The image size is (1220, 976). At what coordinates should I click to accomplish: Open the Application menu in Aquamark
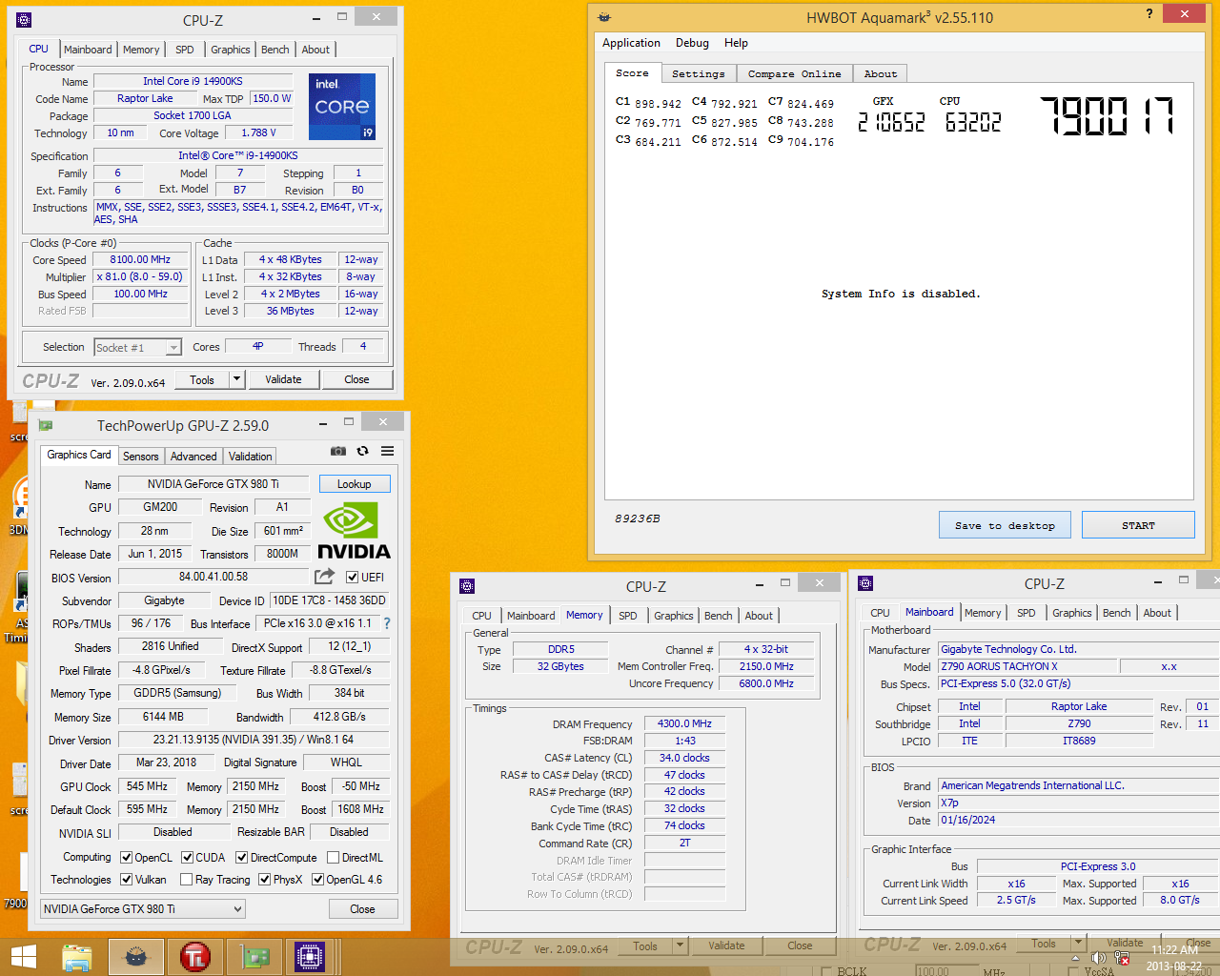[631, 43]
